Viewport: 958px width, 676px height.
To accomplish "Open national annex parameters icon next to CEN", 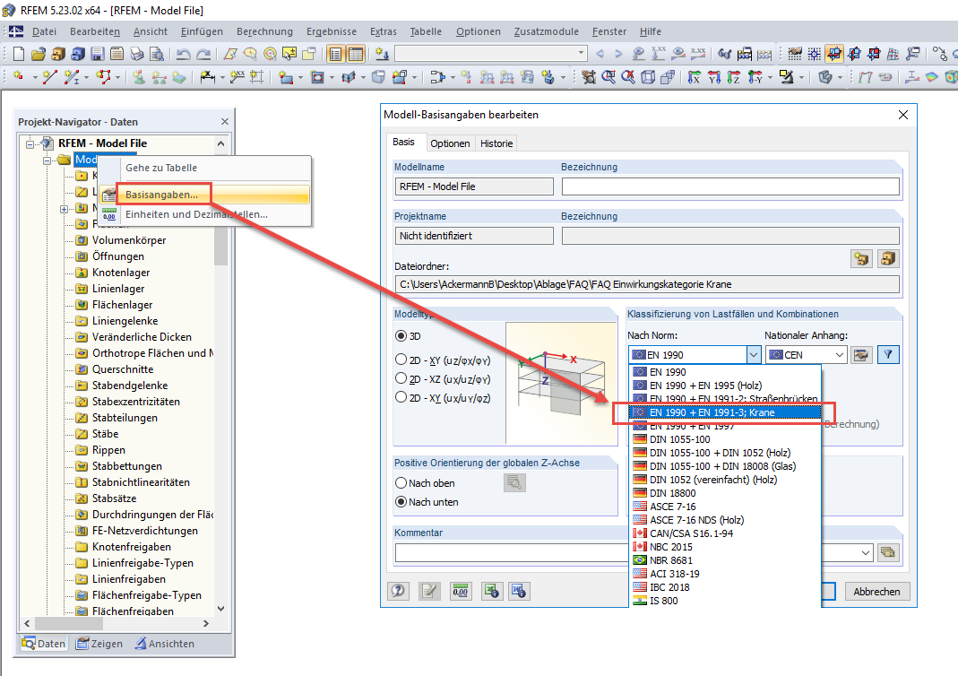I will point(861,354).
